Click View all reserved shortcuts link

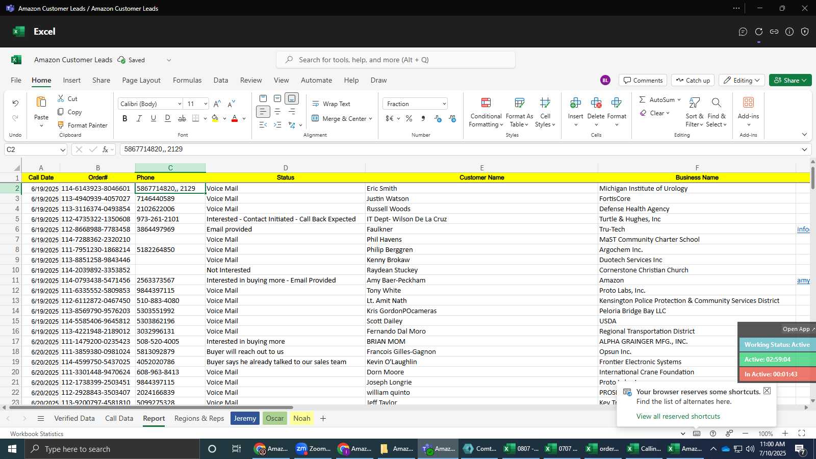678,416
